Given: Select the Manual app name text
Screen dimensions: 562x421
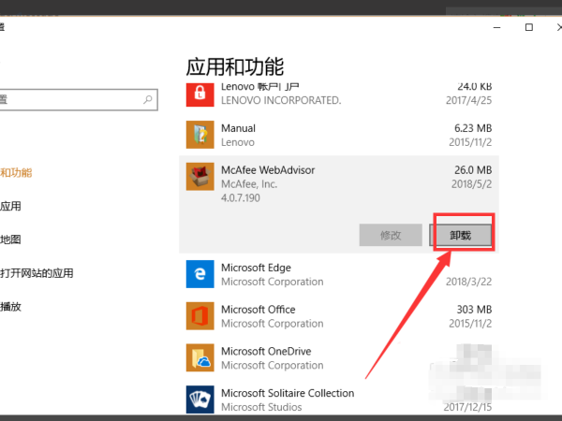Looking at the screenshot, I should click(238, 128).
